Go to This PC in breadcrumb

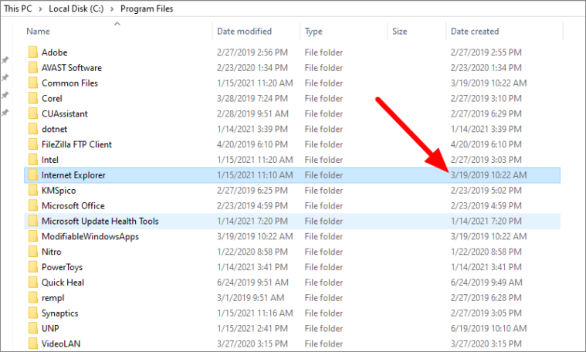click(18, 8)
